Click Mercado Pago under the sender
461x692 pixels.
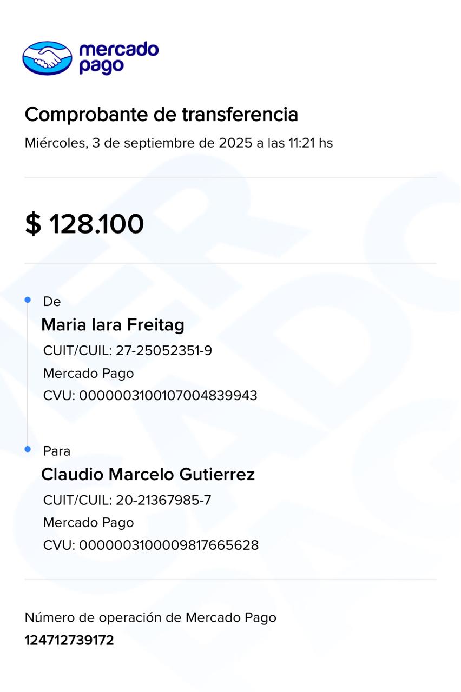tap(88, 374)
